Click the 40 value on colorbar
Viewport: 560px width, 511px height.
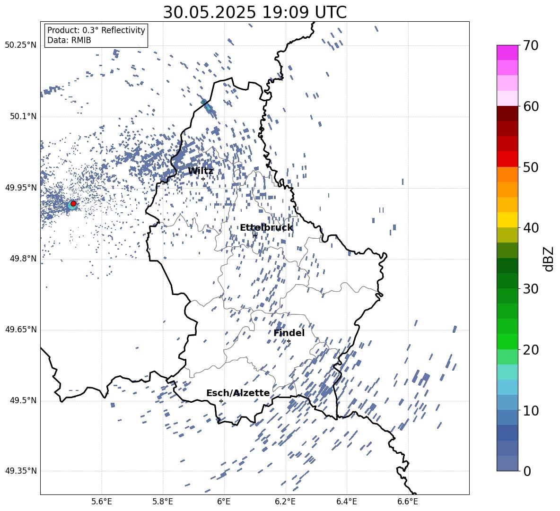point(530,228)
